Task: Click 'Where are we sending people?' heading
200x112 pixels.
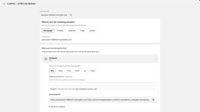Action: pos(58,22)
